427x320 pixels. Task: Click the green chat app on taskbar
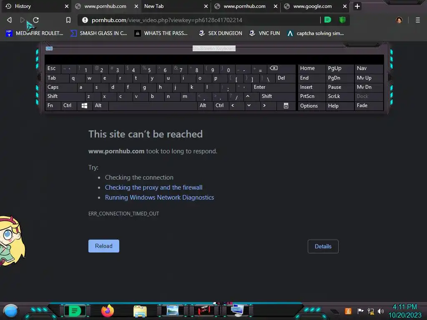75,311
